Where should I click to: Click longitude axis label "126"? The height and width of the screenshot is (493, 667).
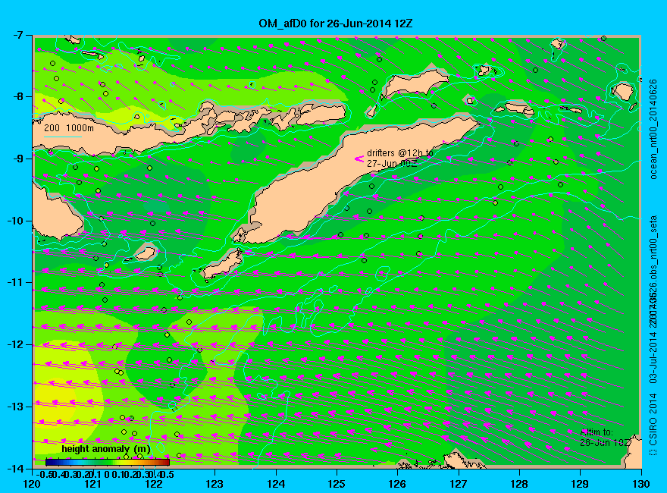pyautogui.click(x=398, y=484)
